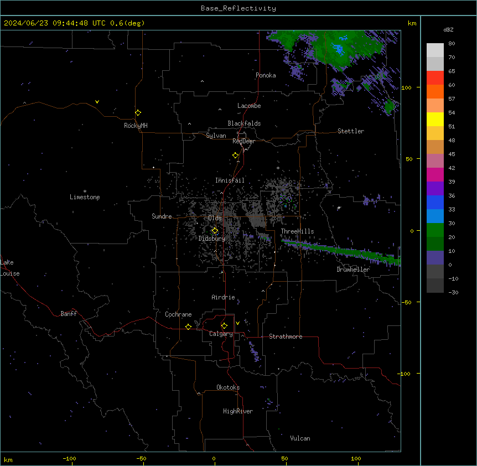Select the purple 39-36 dBZ legend color
Screen dimensions: 477x466
click(435, 189)
